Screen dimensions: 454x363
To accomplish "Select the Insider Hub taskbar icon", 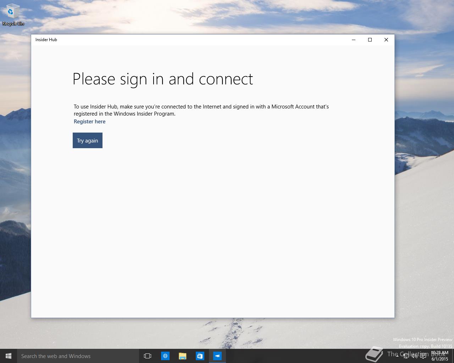I will (217, 356).
